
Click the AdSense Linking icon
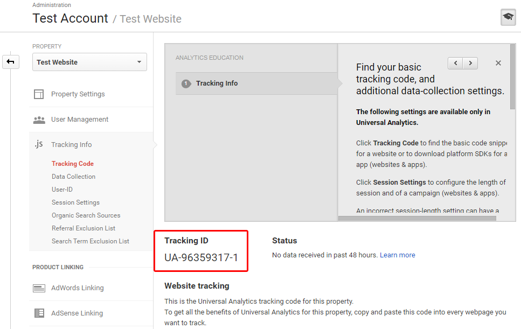click(x=39, y=313)
